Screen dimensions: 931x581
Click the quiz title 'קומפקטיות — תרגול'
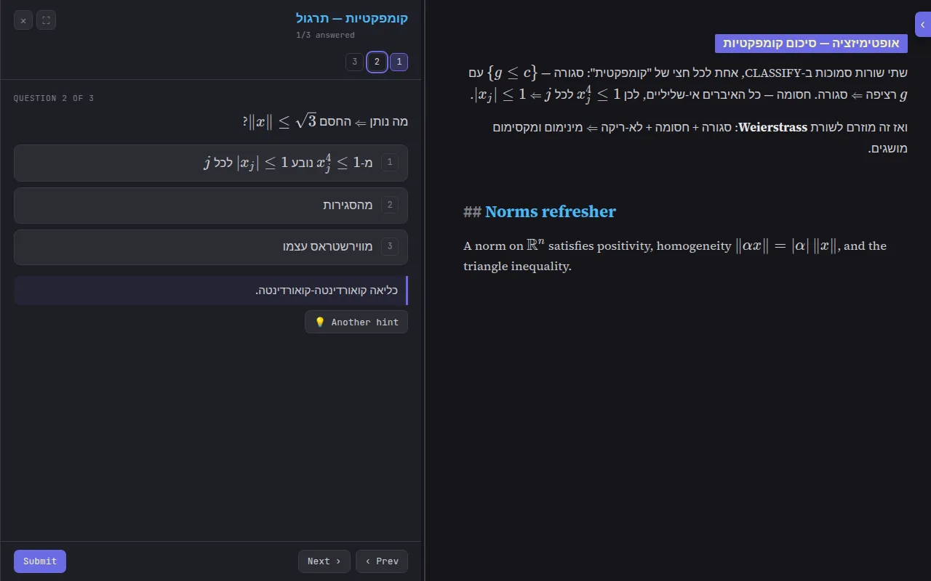pos(352,18)
